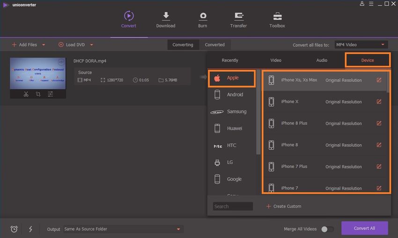Click edit icon in iPhone 7 row

click(x=379, y=188)
